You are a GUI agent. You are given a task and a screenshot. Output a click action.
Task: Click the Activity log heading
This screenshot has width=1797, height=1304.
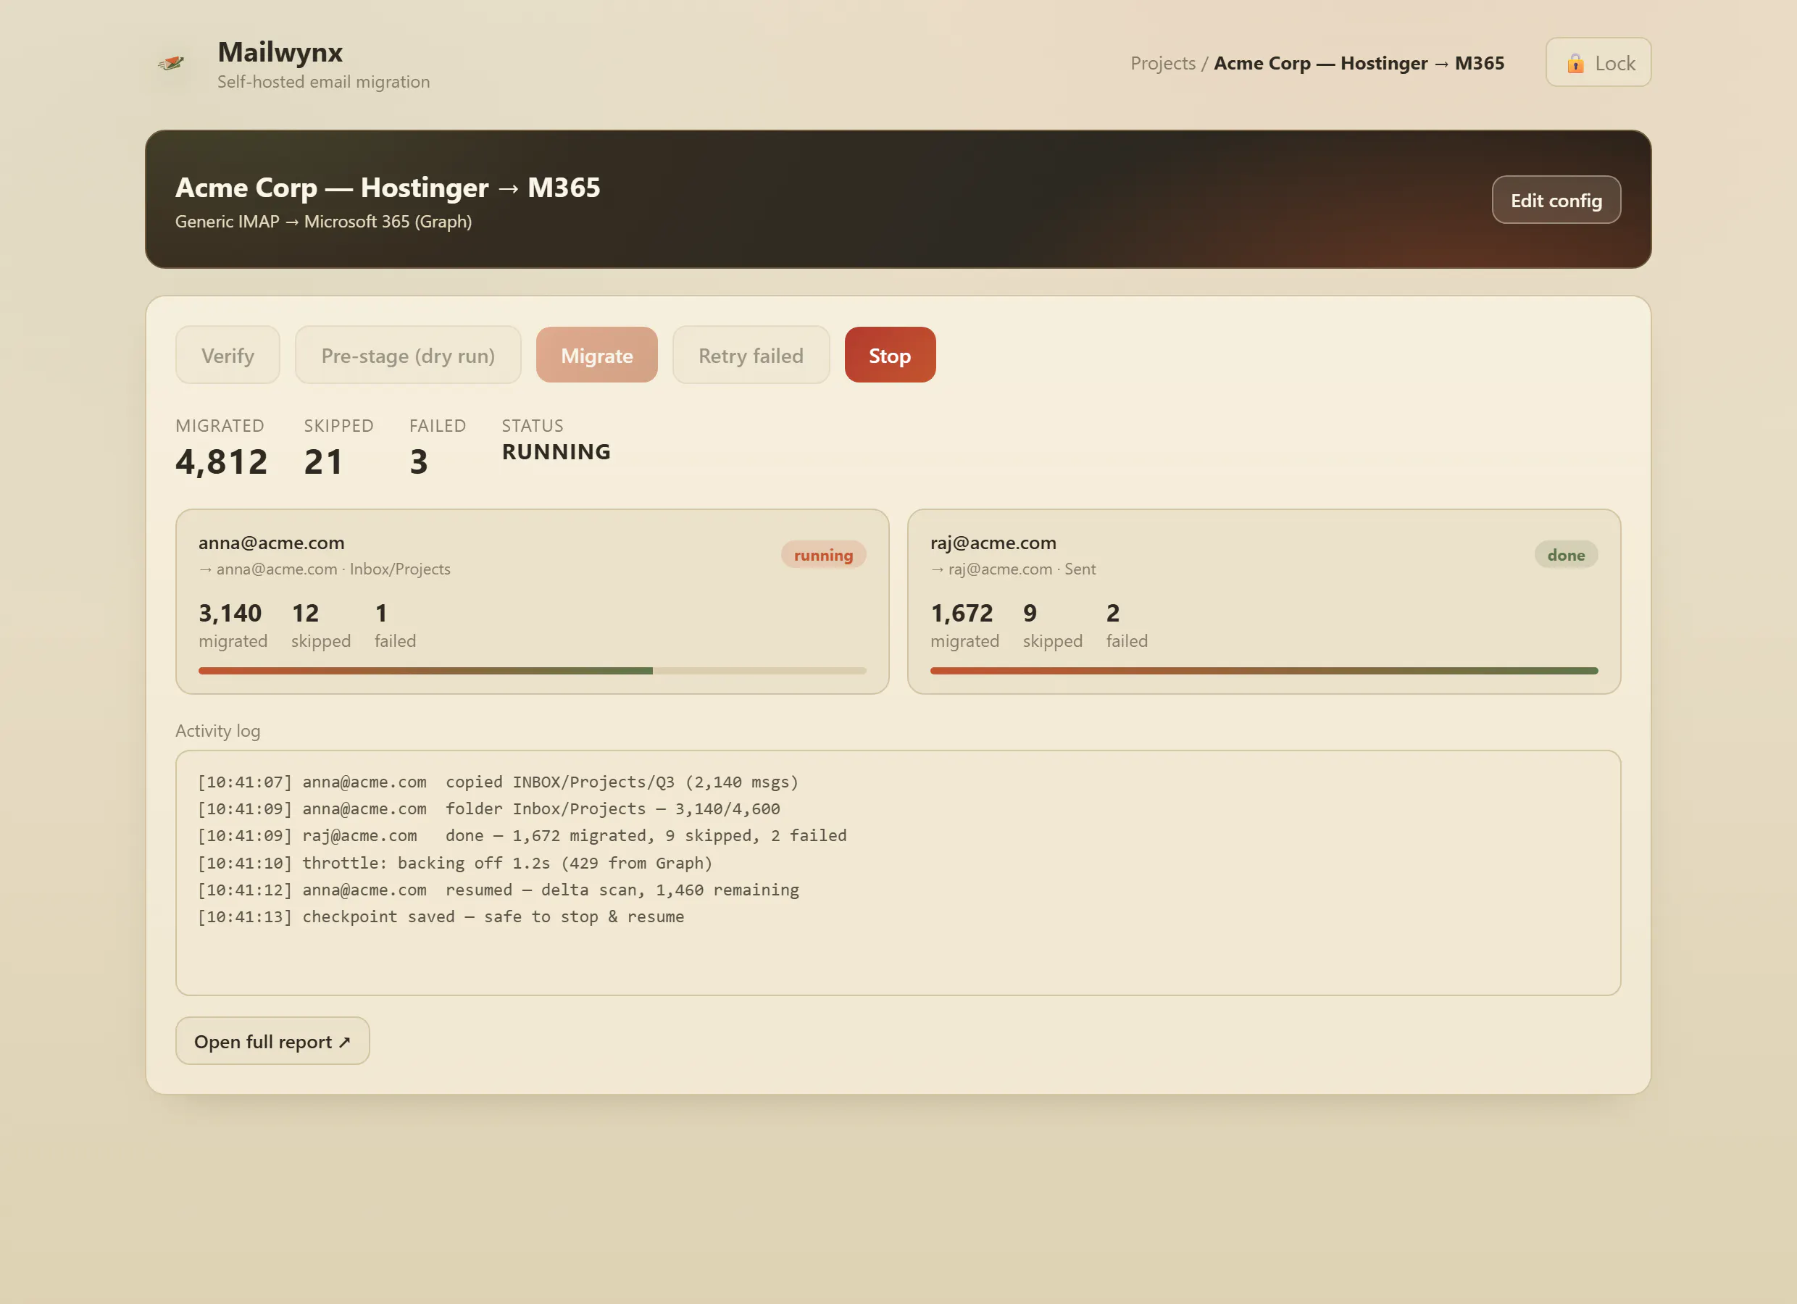click(218, 730)
